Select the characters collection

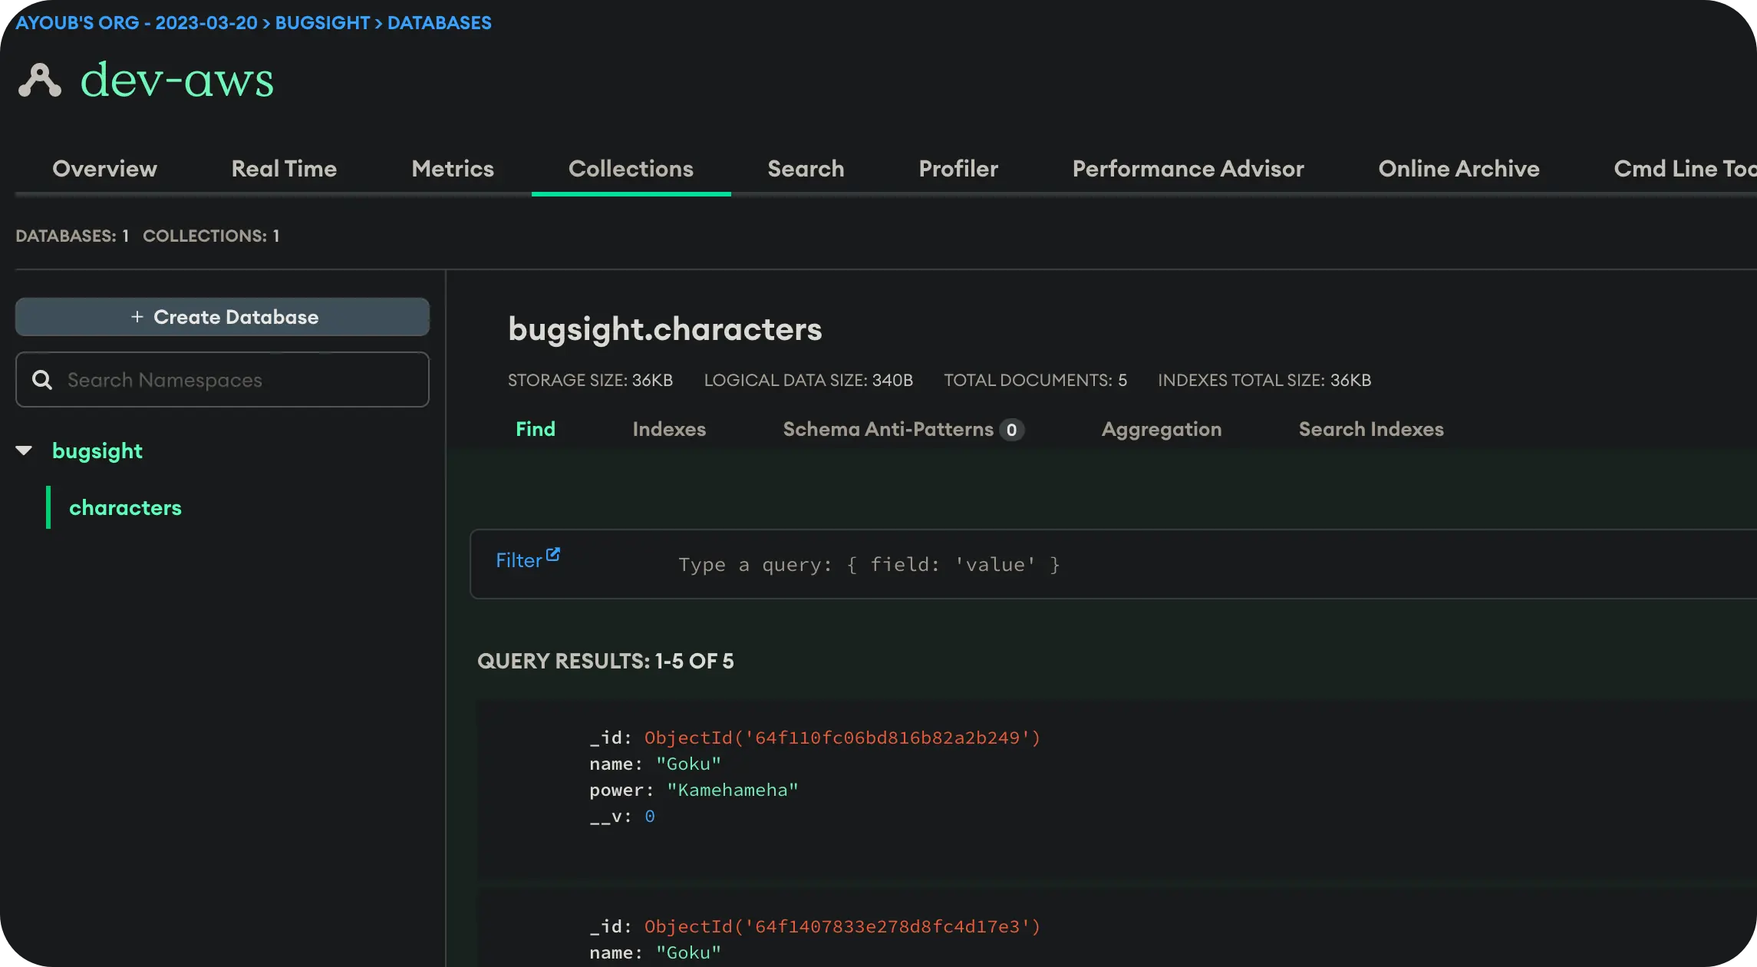coord(125,507)
